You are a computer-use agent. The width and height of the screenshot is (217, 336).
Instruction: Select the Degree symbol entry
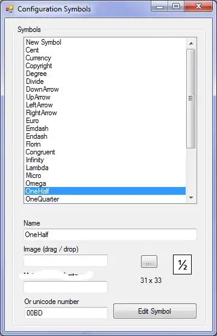click(x=105, y=74)
